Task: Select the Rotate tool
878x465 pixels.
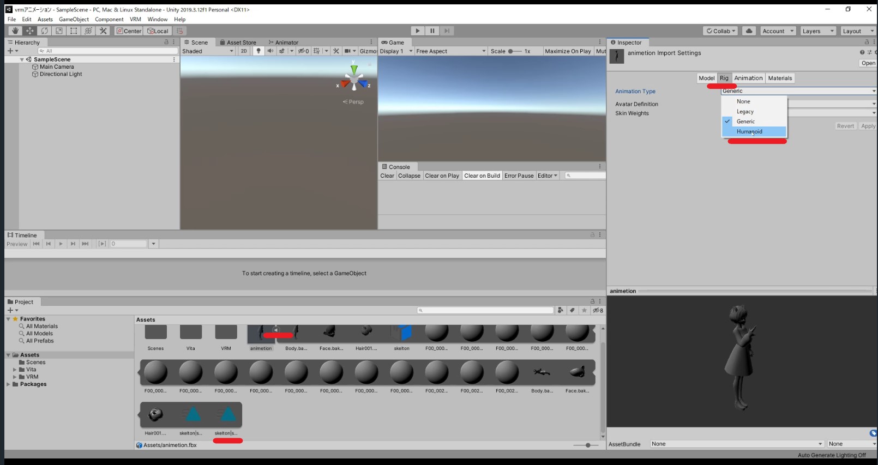Action: [x=45, y=31]
